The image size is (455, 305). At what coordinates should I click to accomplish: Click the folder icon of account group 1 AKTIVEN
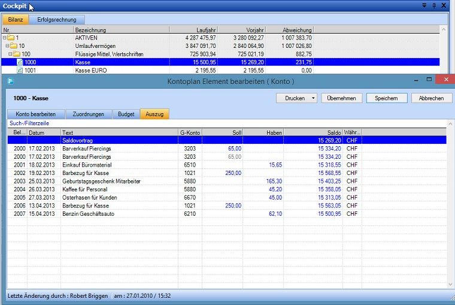click(11, 38)
